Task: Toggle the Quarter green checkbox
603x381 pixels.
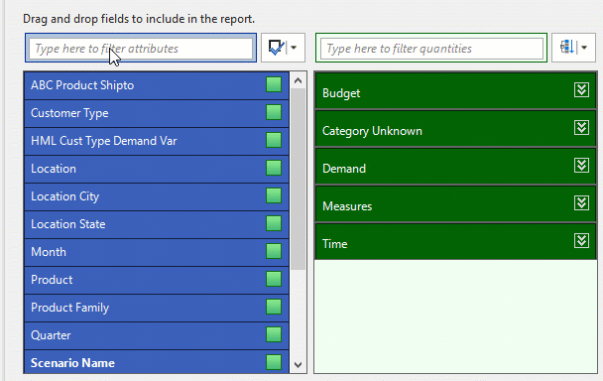Action: [x=274, y=334]
